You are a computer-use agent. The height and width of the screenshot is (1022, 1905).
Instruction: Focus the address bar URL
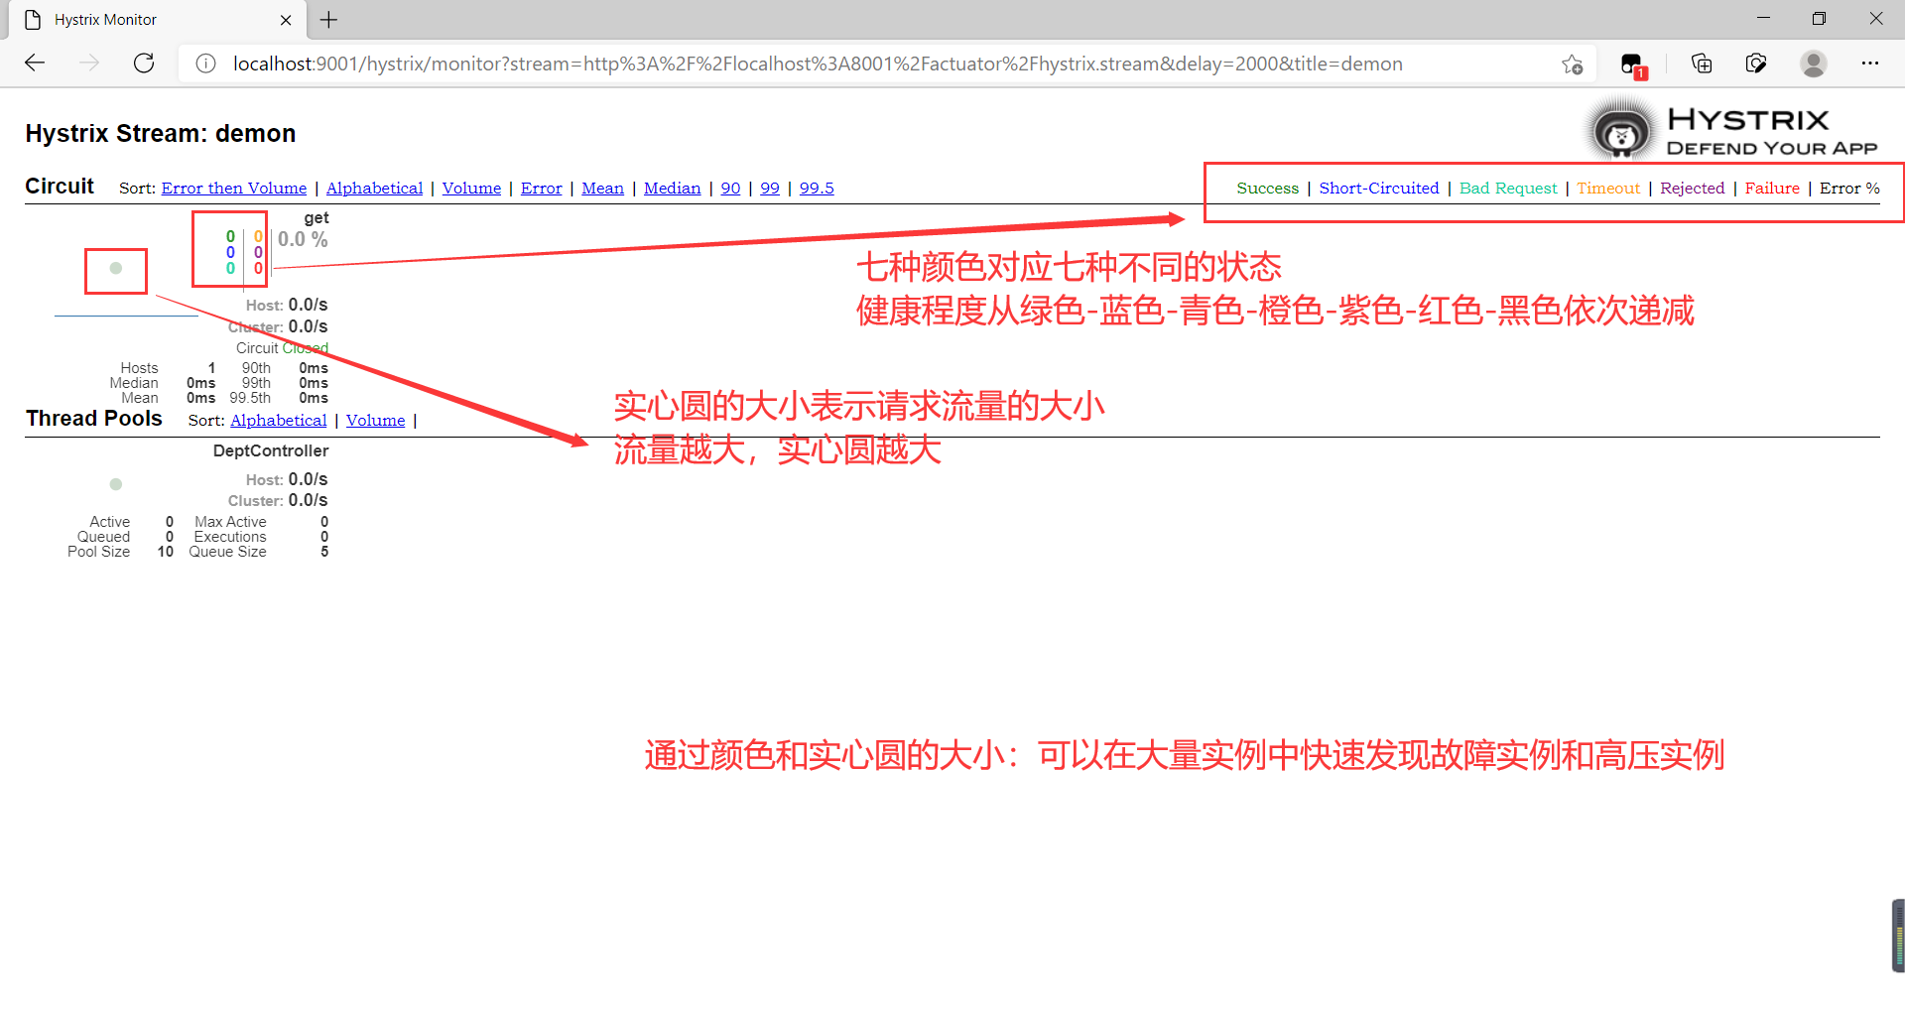coord(818,64)
